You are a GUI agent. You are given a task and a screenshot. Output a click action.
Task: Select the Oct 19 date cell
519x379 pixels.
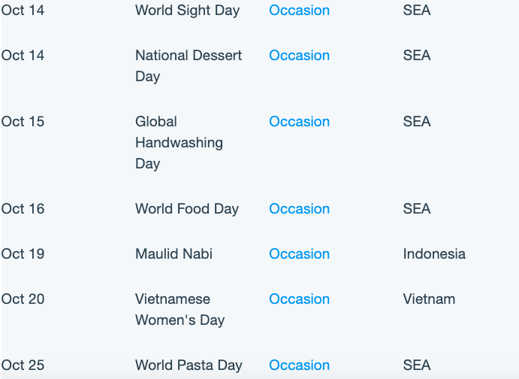click(x=23, y=253)
